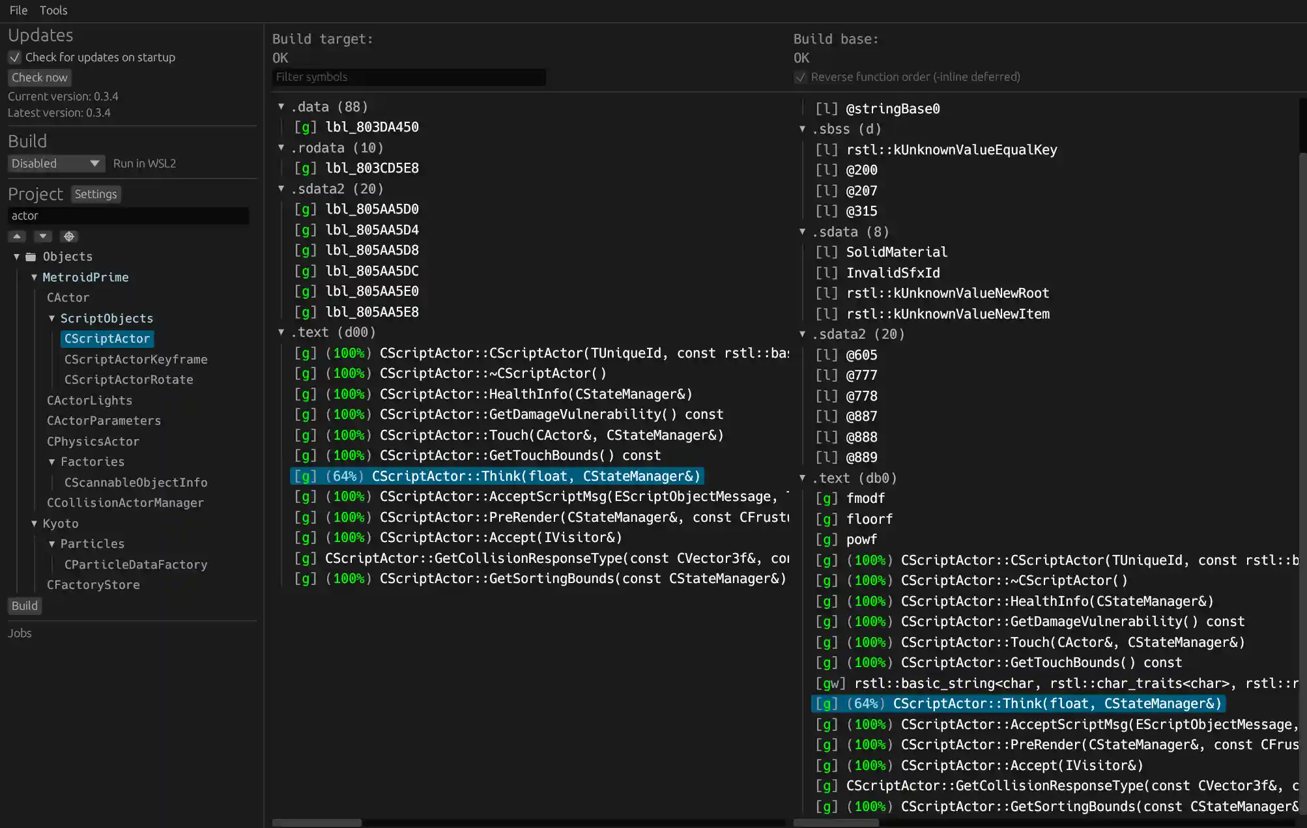1307x828 pixels.
Task: Open the Tools menu
Action: tap(53, 10)
